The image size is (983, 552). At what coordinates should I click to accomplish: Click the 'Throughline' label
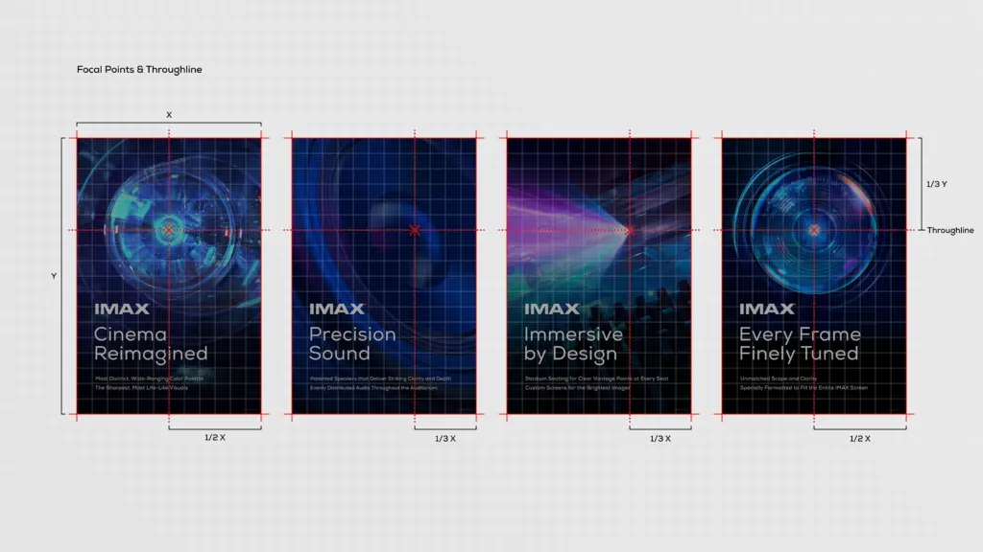point(950,230)
